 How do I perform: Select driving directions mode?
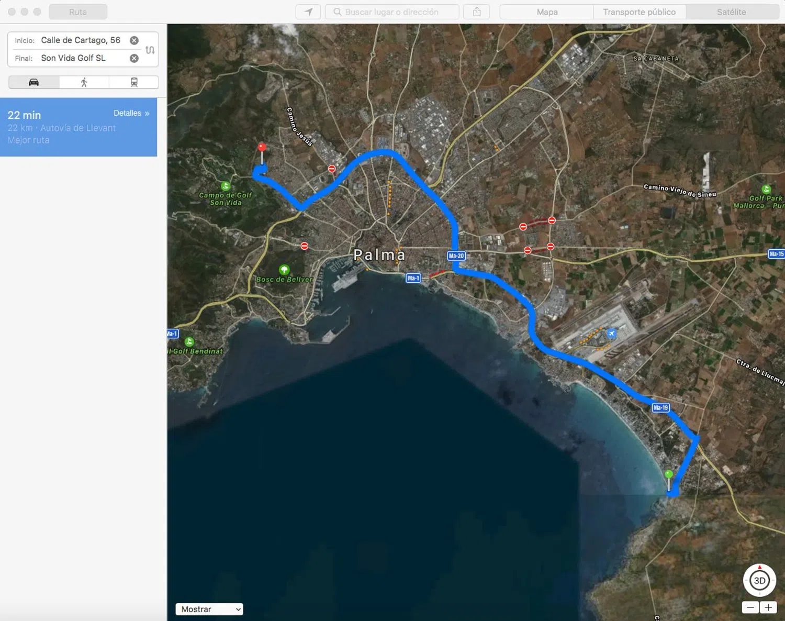tap(34, 82)
